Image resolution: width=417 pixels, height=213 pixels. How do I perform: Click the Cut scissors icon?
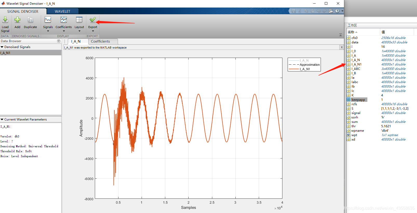[300, 11]
